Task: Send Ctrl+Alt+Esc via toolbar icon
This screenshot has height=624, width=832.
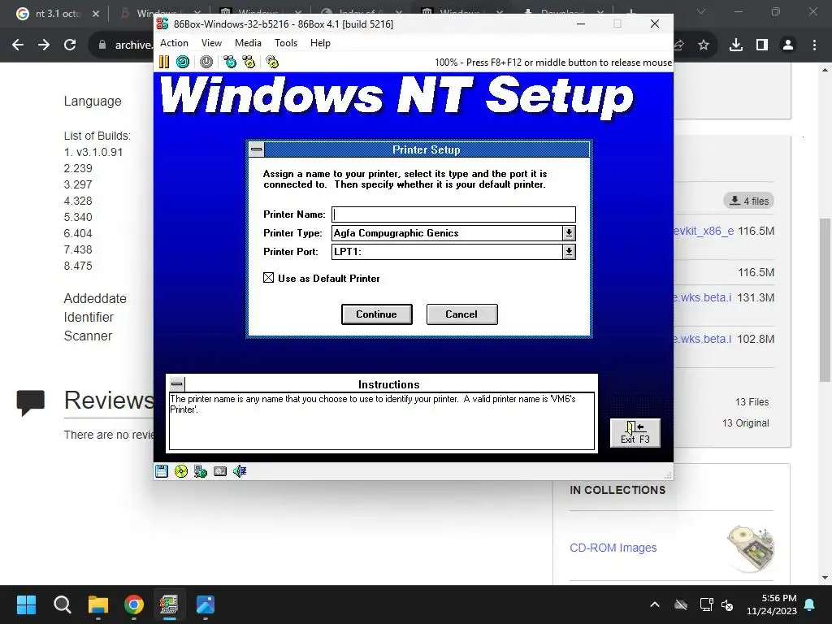Action: point(249,62)
